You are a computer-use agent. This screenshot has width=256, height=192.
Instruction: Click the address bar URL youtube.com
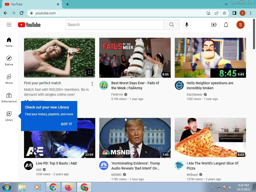45,13
